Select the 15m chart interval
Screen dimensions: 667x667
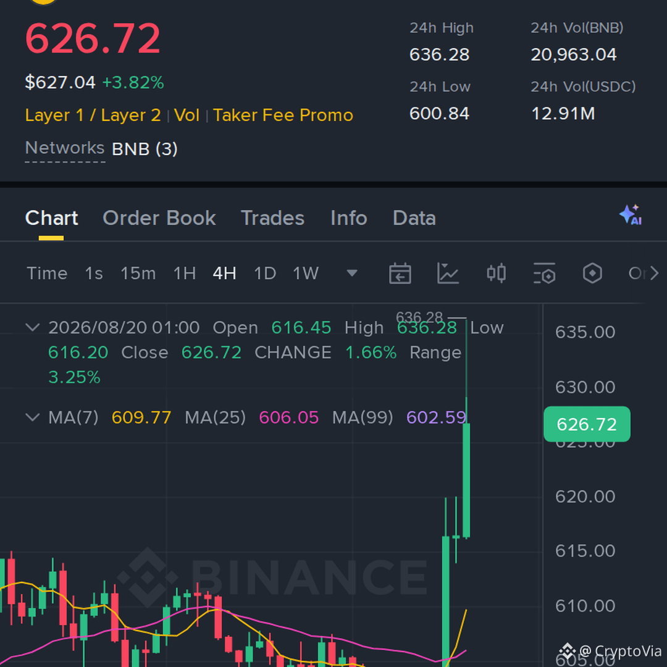pos(138,273)
